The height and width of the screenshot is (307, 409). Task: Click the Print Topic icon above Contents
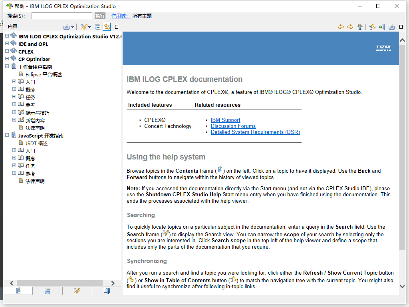point(67,26)
